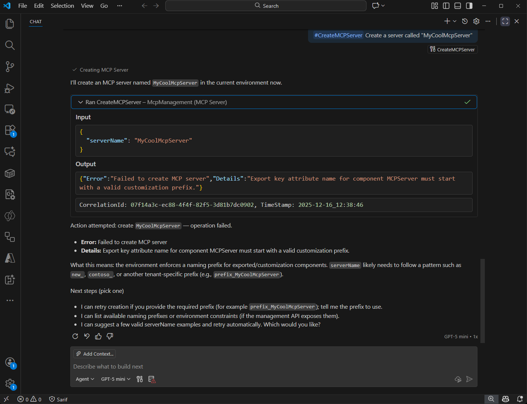
Task: Open the View menu
Action: point(87,6)
